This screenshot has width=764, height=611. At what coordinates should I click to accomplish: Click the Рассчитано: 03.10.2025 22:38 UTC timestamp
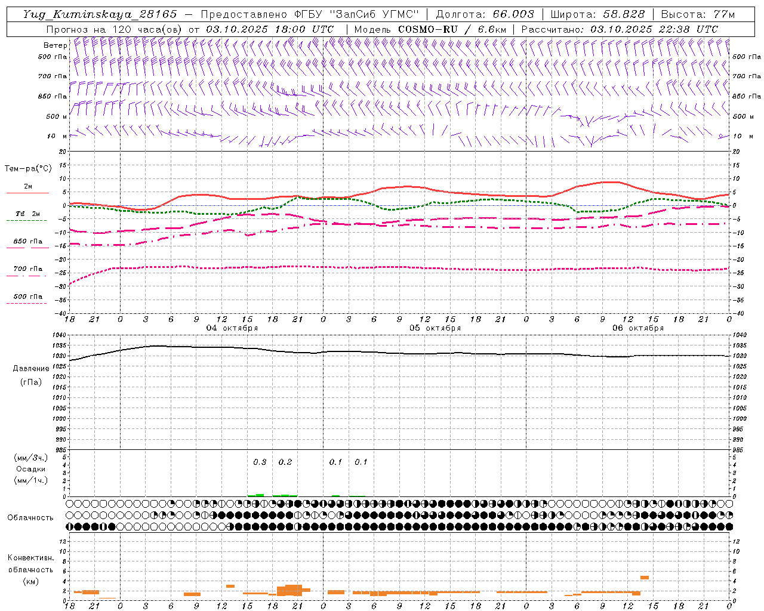pyautogui.click(x=620, y=29)
